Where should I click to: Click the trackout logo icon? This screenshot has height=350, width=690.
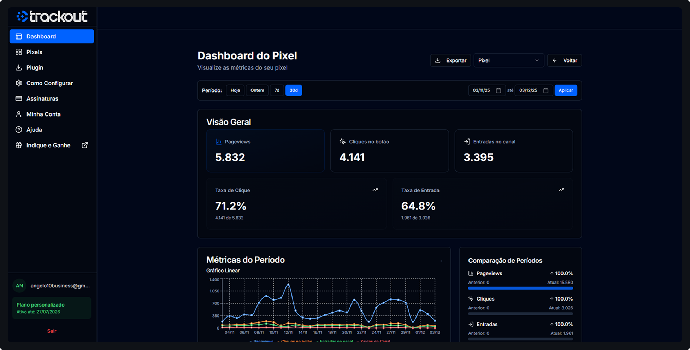(x=22, y=16)
